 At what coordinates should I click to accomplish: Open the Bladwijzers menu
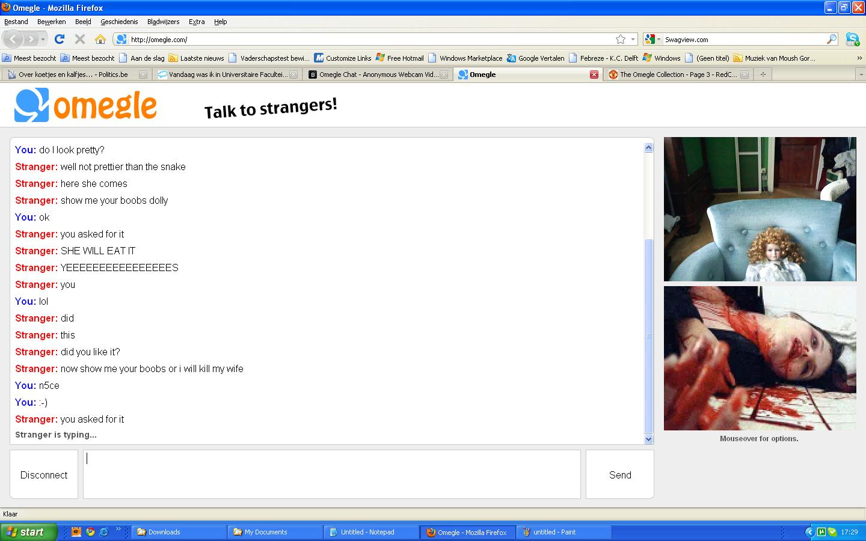pyautogui.click(x=163, y=22)
